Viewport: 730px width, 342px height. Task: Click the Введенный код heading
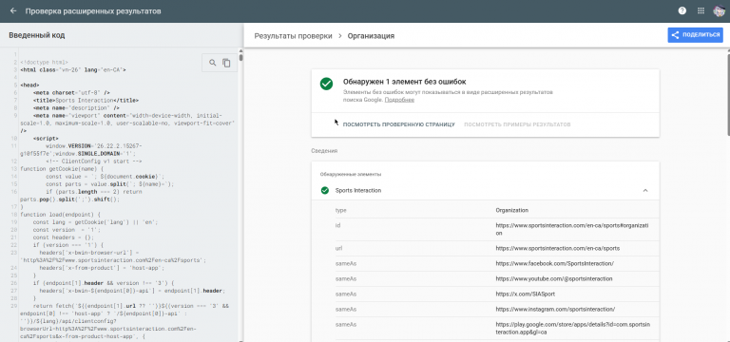tap(37, 35)
